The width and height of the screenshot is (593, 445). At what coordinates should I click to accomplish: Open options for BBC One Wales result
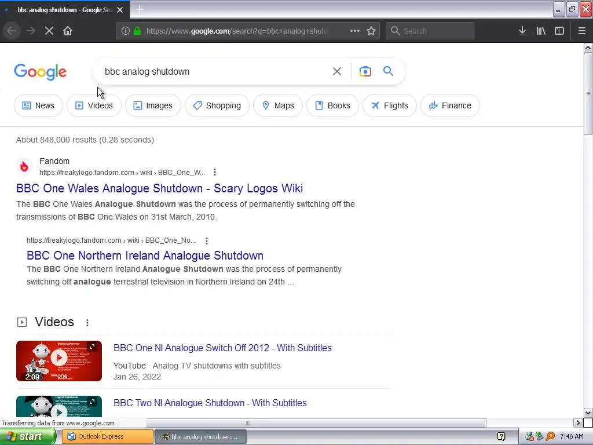point(215,172)
